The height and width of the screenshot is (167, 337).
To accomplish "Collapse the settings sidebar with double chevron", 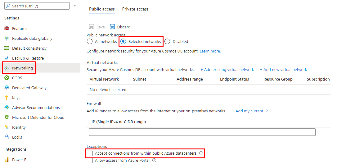I will tap(75, 6).
